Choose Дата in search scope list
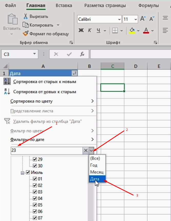Viewport: 171px width, 221px height. [x=97, y=179]
